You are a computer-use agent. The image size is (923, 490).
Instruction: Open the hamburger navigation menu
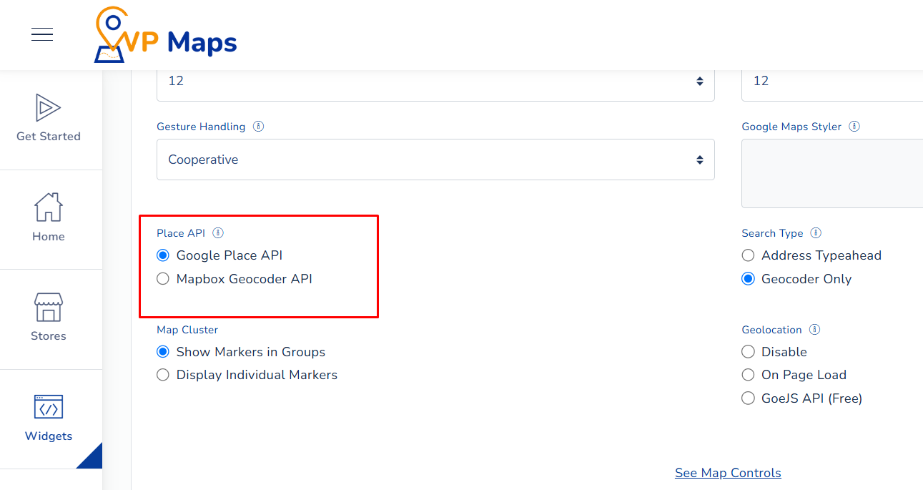pyautogui.click(x=41, y=34)
